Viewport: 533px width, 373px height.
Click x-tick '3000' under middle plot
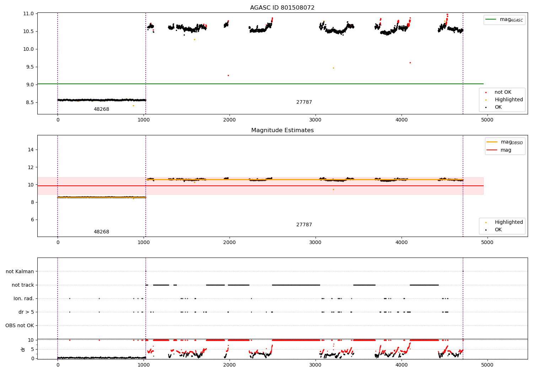click(x=316, y=242)
